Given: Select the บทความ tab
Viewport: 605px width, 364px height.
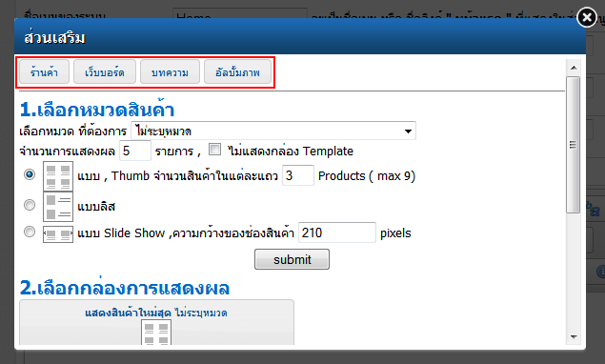Looking at the screenshot, I should pos(170,71).
